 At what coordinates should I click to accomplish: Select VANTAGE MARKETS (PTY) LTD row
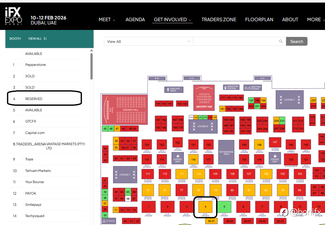tap(47, 146)
